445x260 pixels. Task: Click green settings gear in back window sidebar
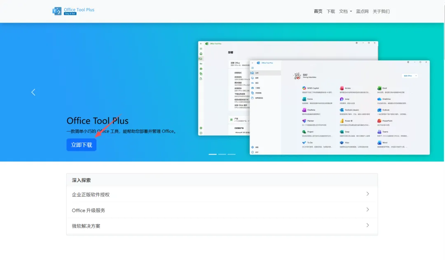click(201, 128)
